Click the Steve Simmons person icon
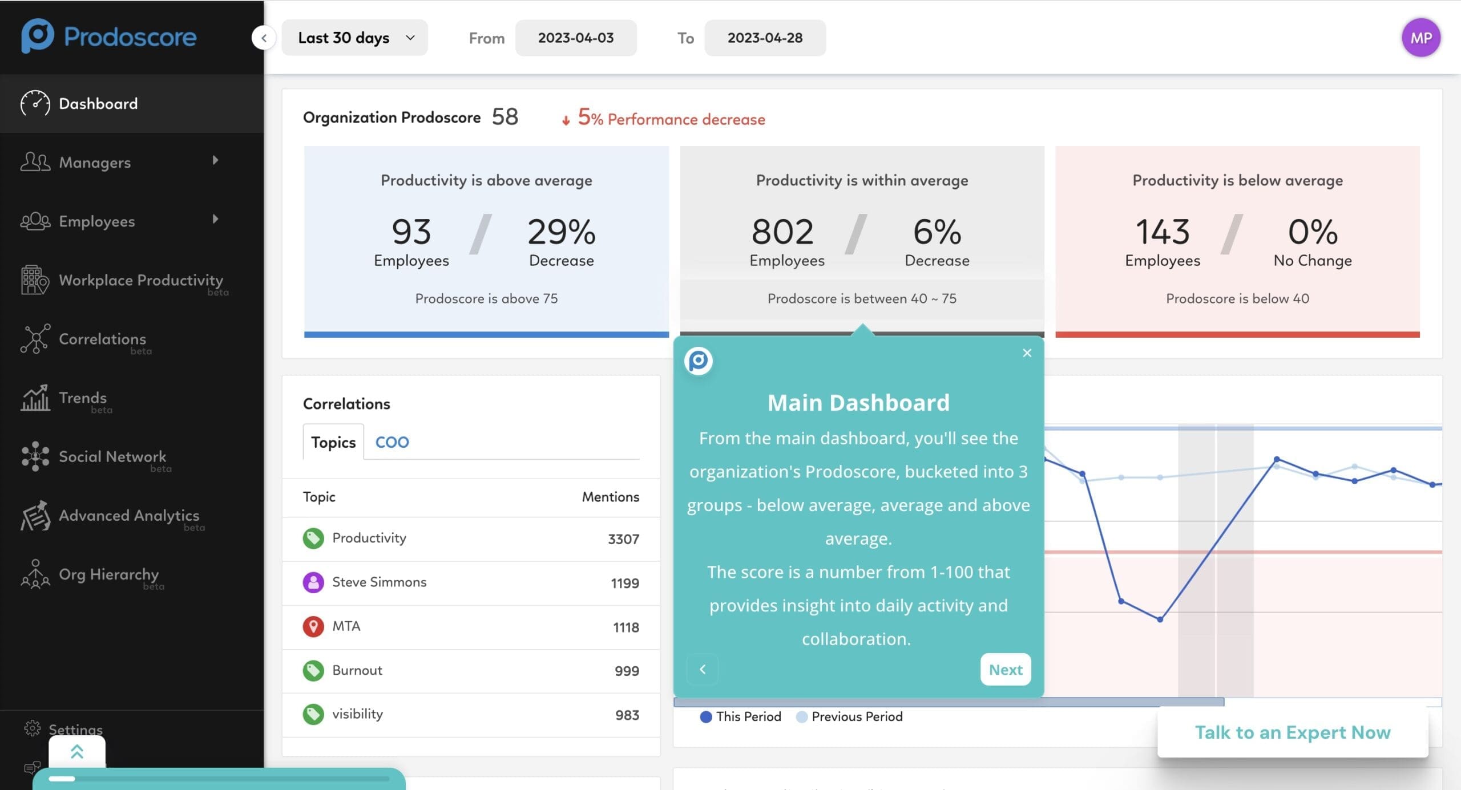The width and height of the screenshot is (1461, 790). point(313,582)
